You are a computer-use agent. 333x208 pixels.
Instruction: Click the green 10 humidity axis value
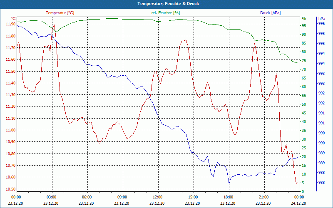point(304,174)
